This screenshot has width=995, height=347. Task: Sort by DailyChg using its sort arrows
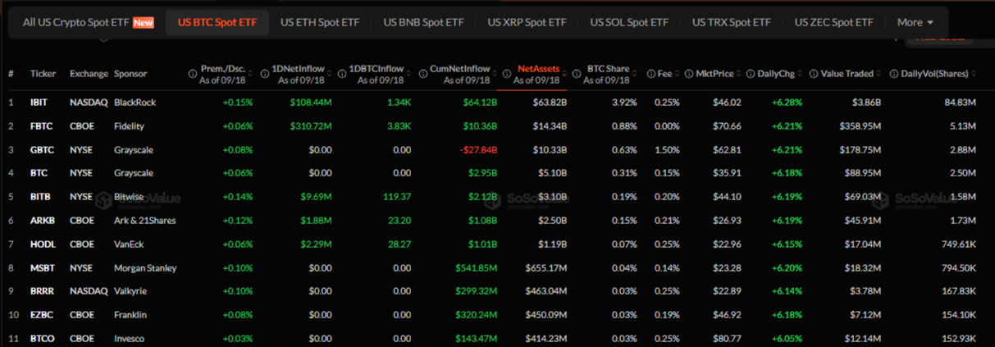(x=799, y=74)
